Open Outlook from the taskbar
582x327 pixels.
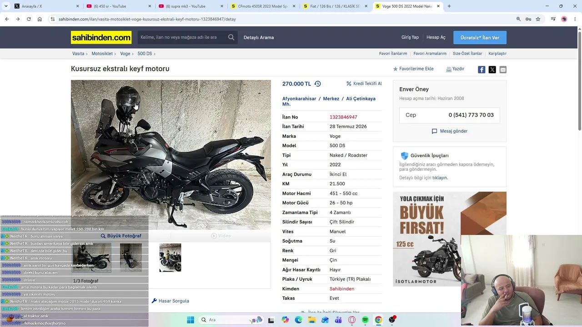pos(325,320)
